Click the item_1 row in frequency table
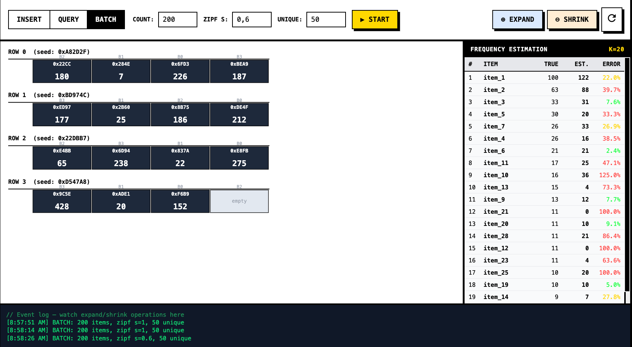Viewport: 632px width, 347px height. click(x=544, y=78)
